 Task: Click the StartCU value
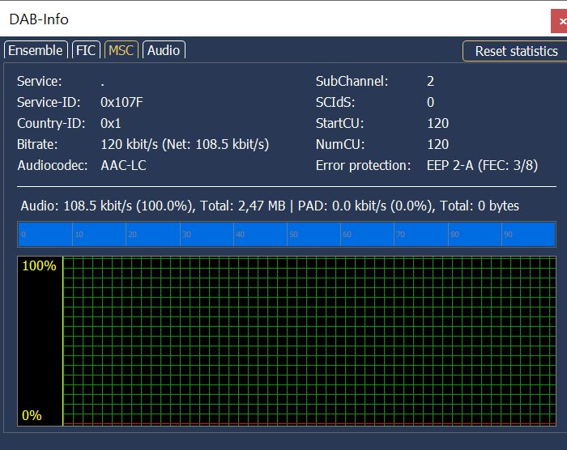437,123
